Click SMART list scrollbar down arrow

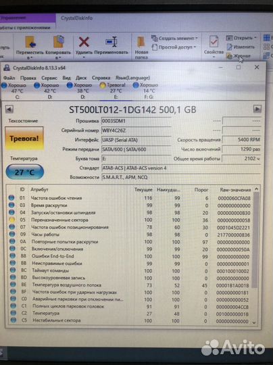point(254,322)
